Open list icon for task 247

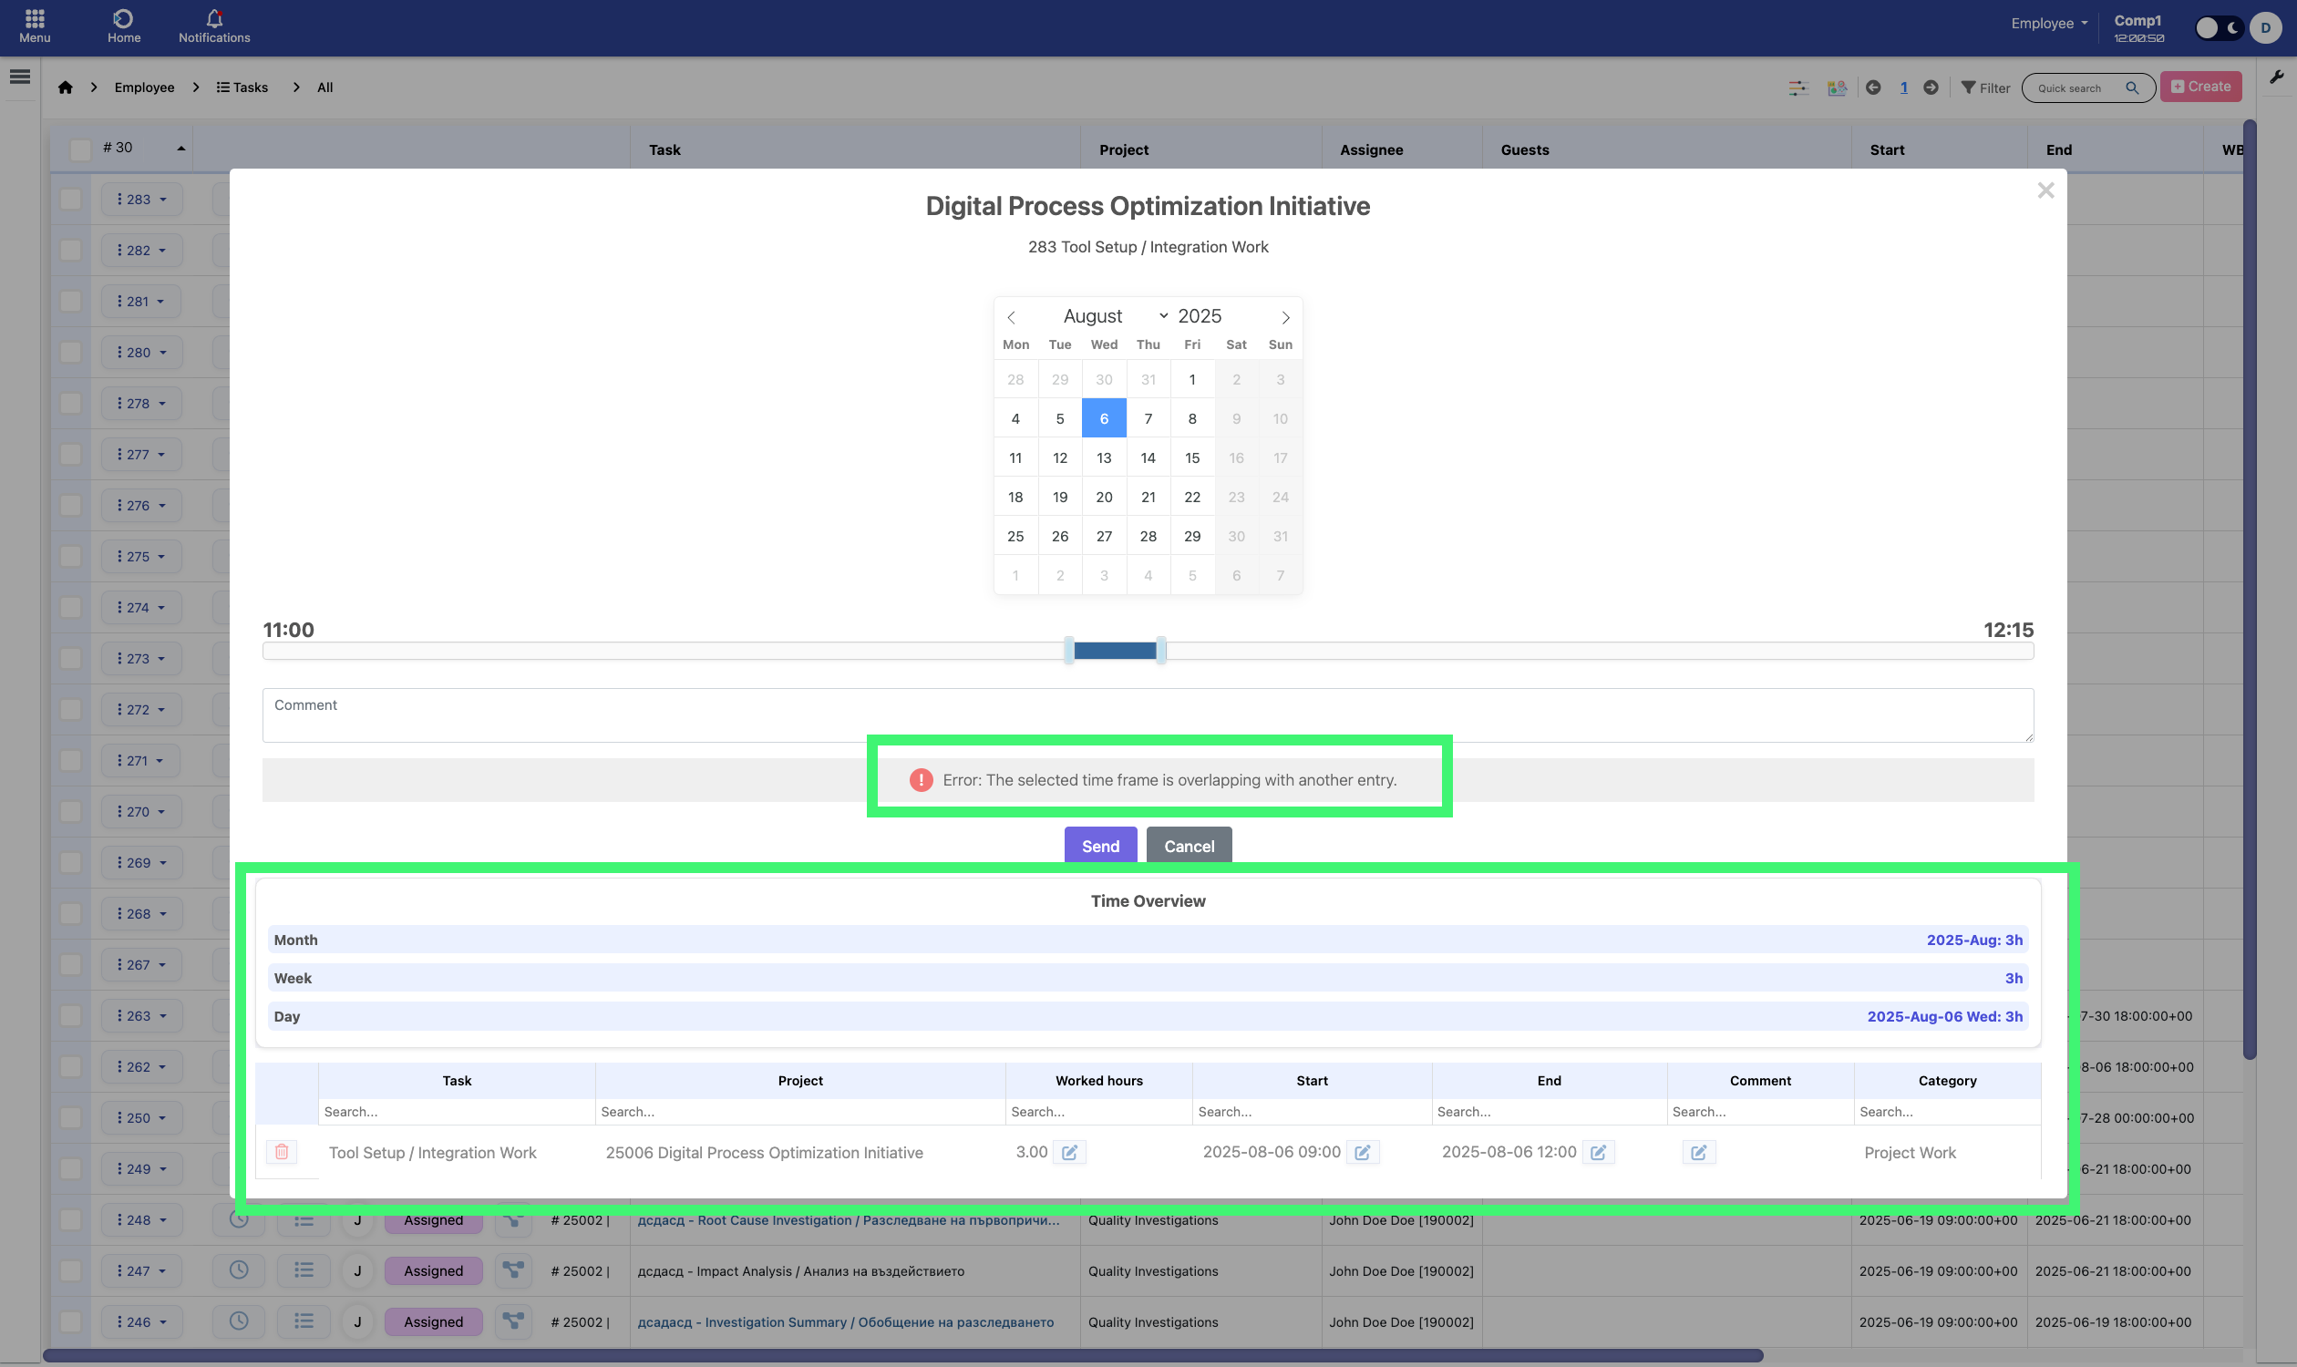[304, 1270]
